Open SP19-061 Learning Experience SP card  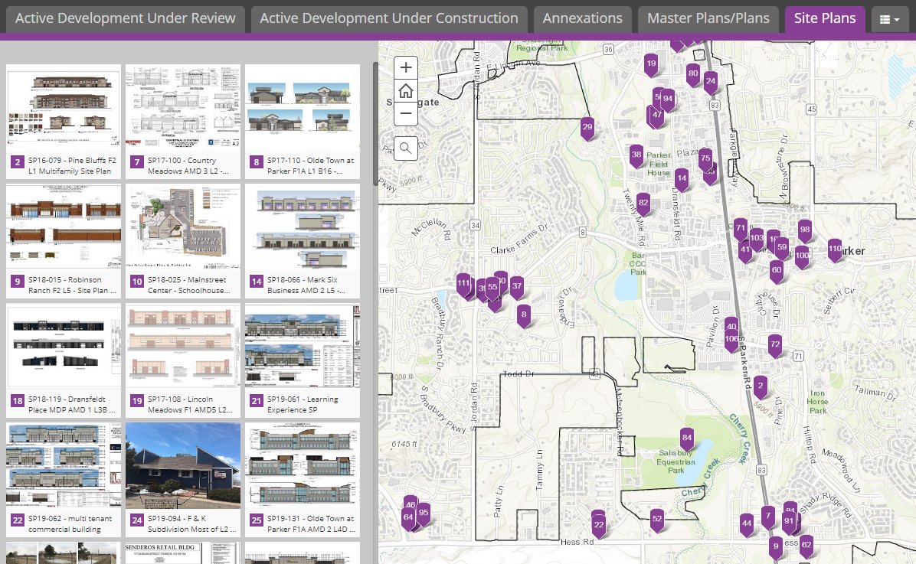(303, 360)
